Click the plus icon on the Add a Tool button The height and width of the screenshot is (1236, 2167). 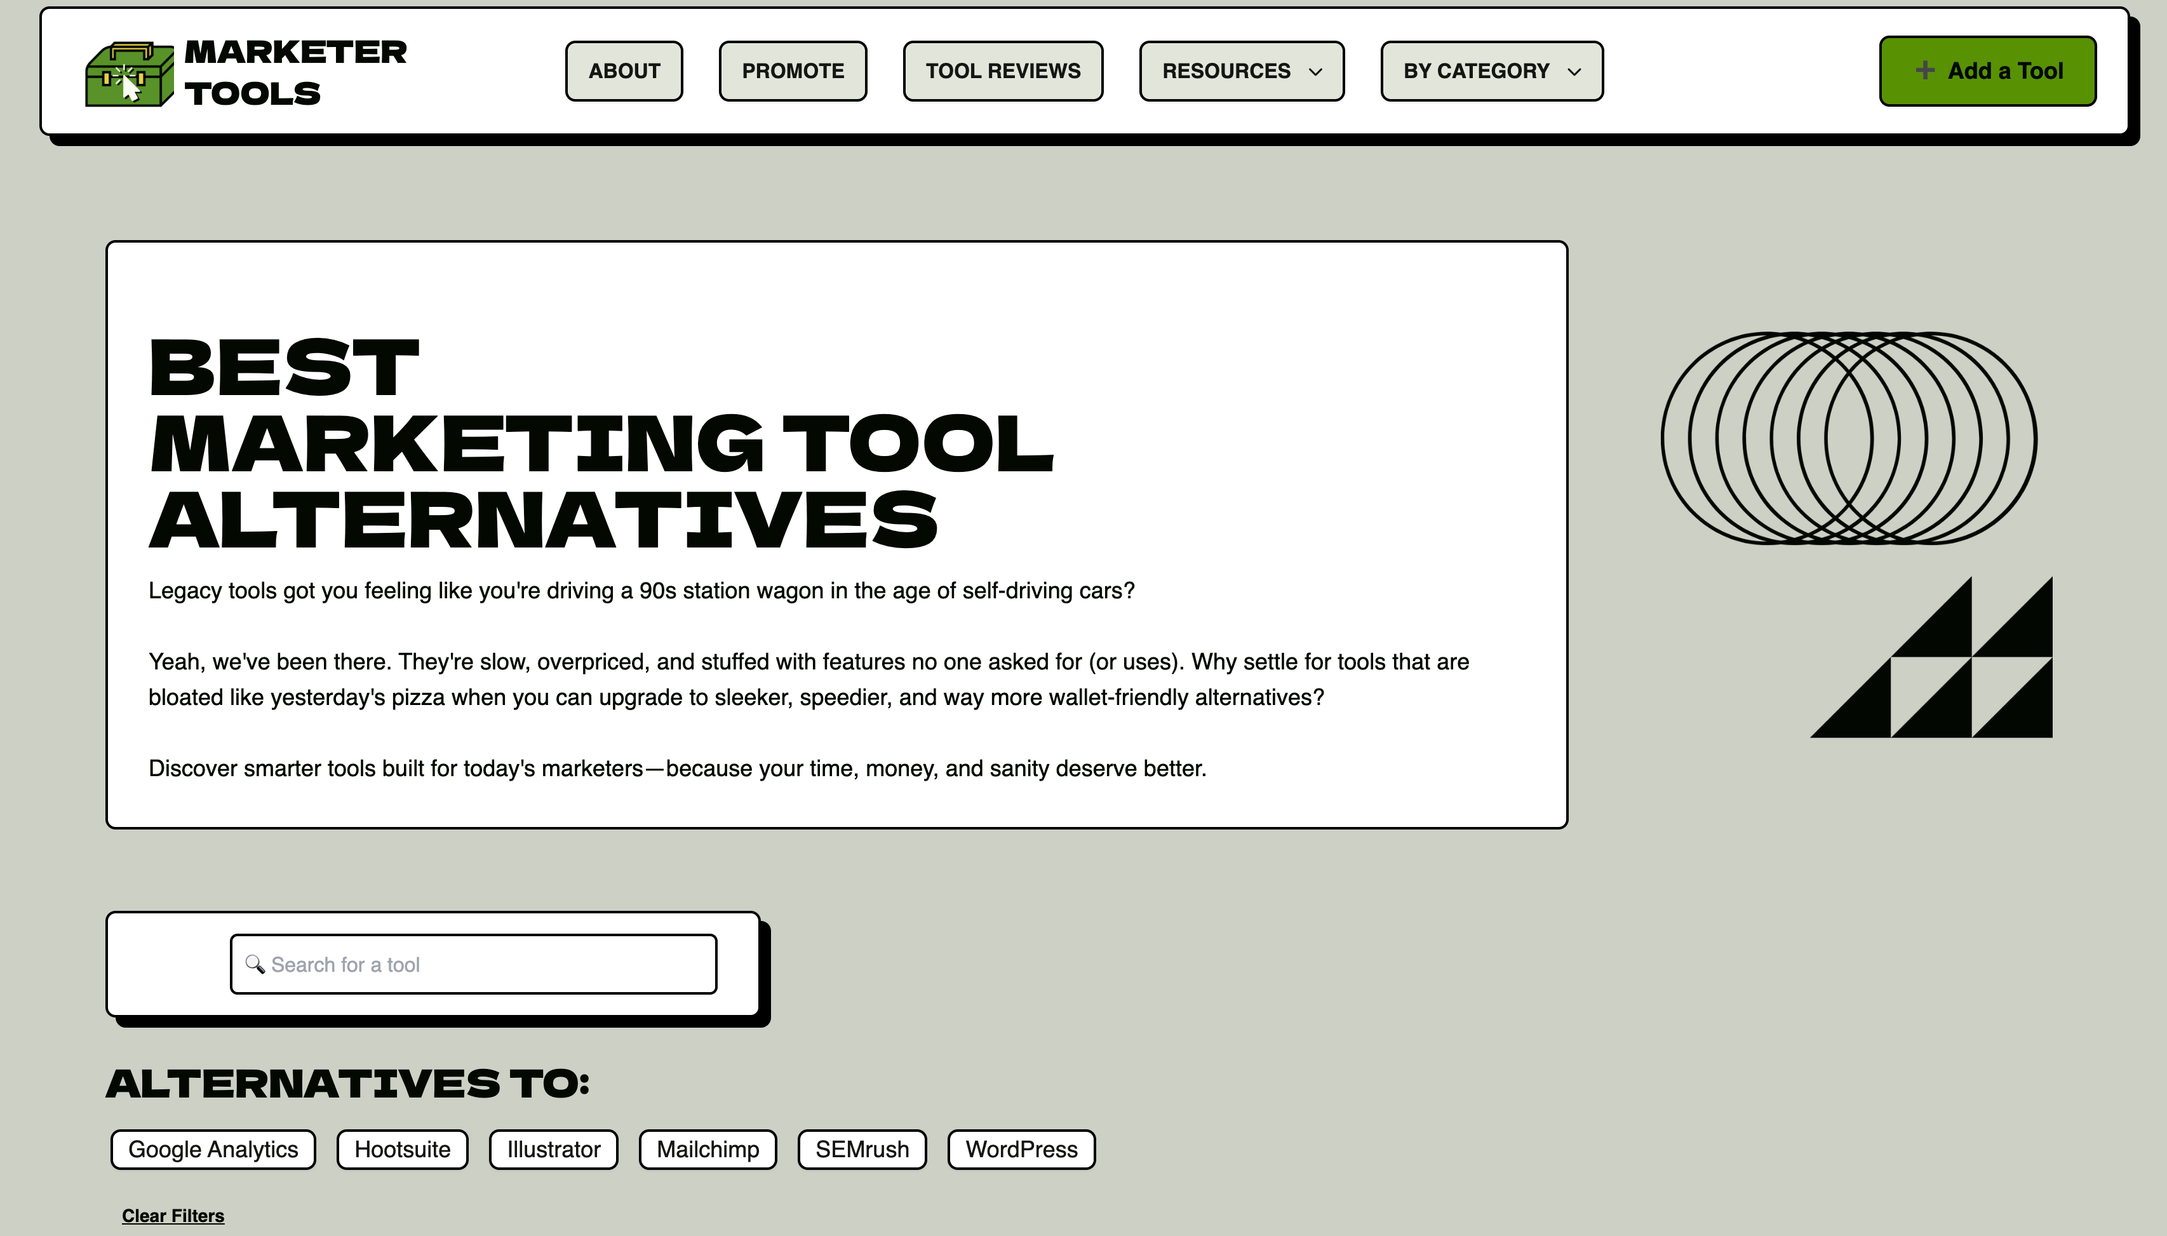[x=1924, y=70]
